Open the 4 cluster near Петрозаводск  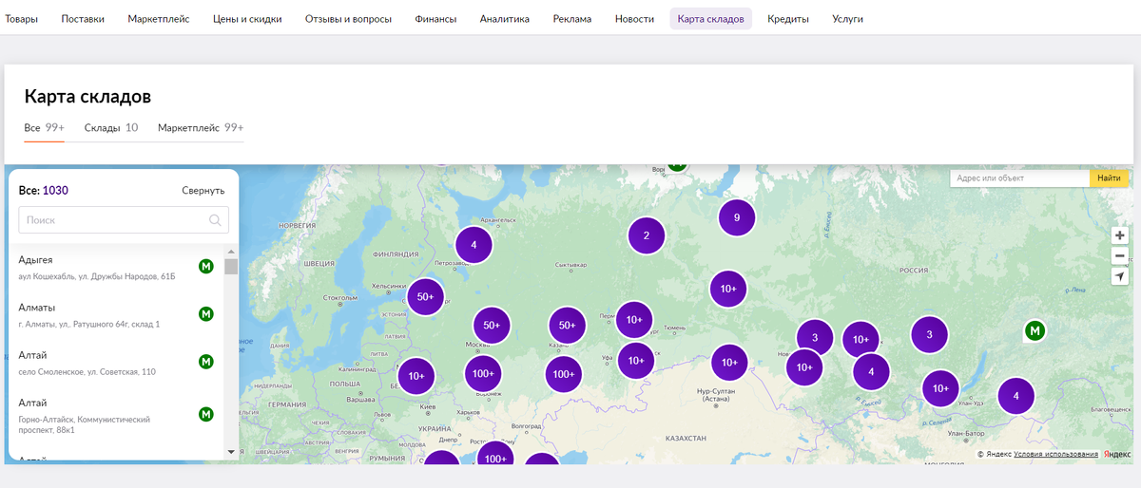coord(474,245)
